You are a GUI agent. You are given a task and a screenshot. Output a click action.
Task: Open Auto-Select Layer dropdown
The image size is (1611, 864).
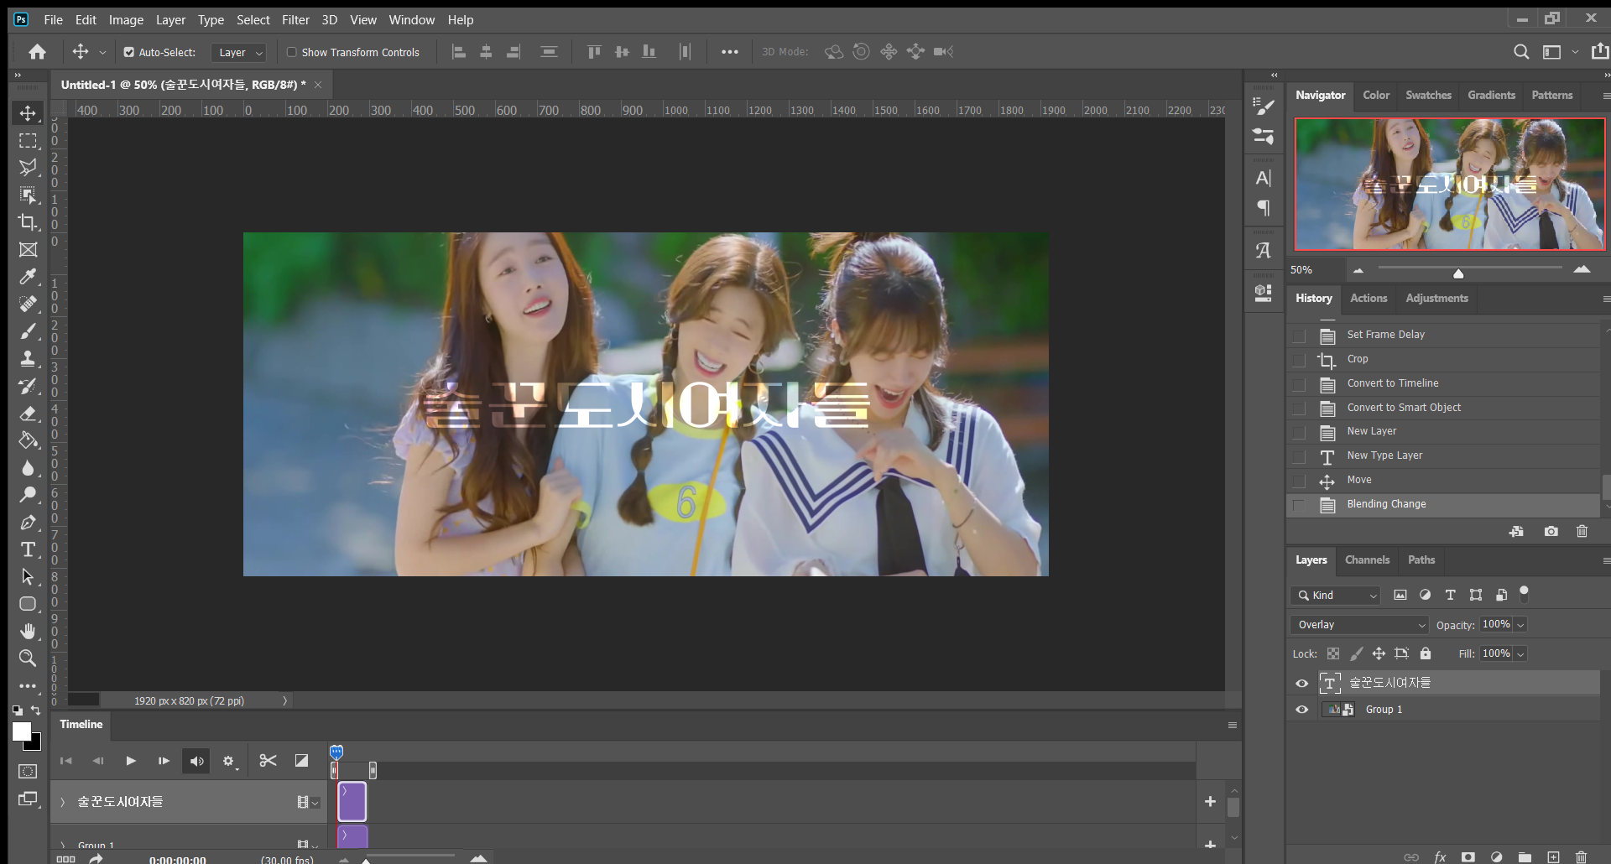(238, 52)
